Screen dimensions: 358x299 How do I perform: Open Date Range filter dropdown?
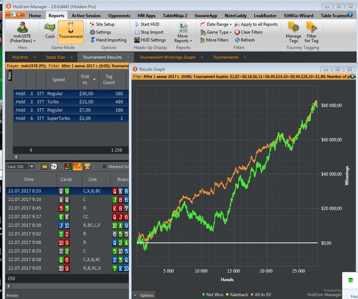(216, 24)
